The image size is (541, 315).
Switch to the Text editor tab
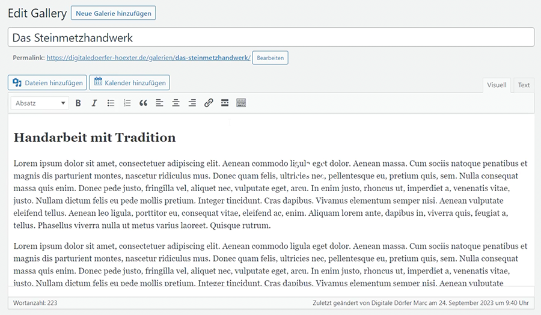click(x=524, y=85)
